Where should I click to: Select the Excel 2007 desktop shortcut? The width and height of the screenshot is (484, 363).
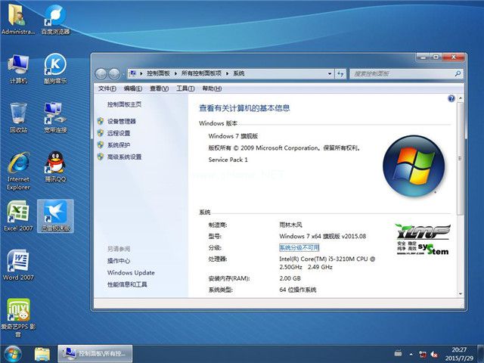click(x=18, y=216)
